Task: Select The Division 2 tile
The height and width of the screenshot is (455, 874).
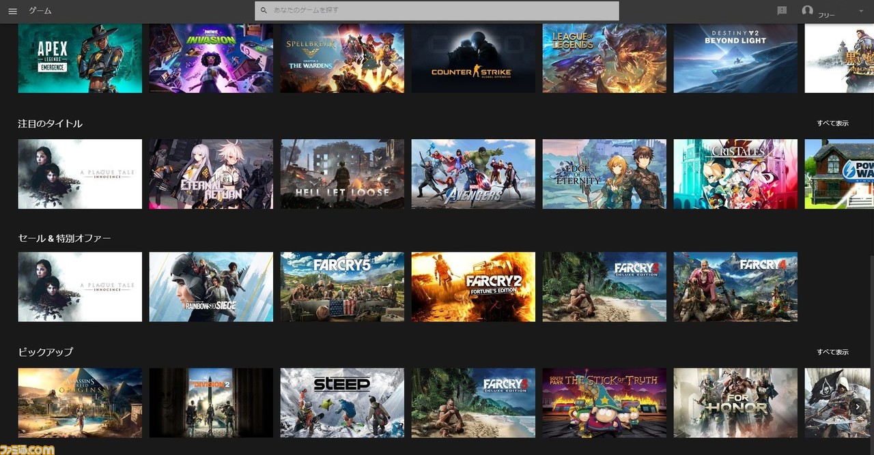Action: tap(211, 403)
